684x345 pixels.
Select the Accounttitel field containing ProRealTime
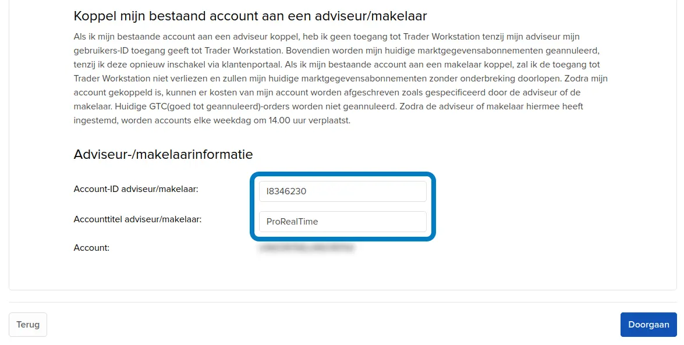(x=342, y=222)
